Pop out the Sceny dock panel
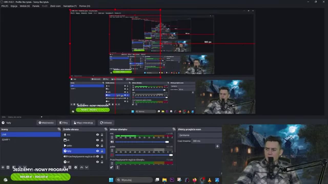The image size is (328, 184). click(x=59, y=129)
